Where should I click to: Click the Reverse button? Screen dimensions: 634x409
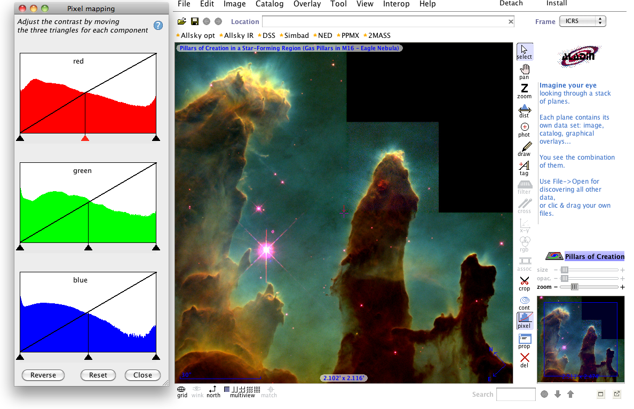tap(43, 375)
